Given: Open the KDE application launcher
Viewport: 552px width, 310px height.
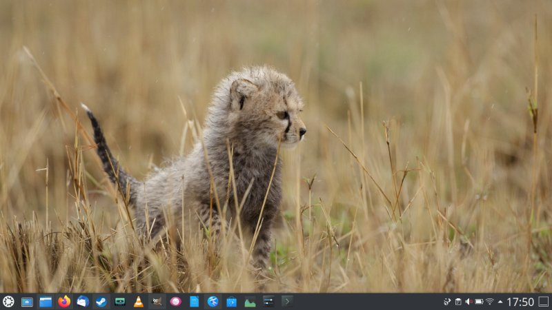Looking at the screenshot, I should click(x=8, y=302).
